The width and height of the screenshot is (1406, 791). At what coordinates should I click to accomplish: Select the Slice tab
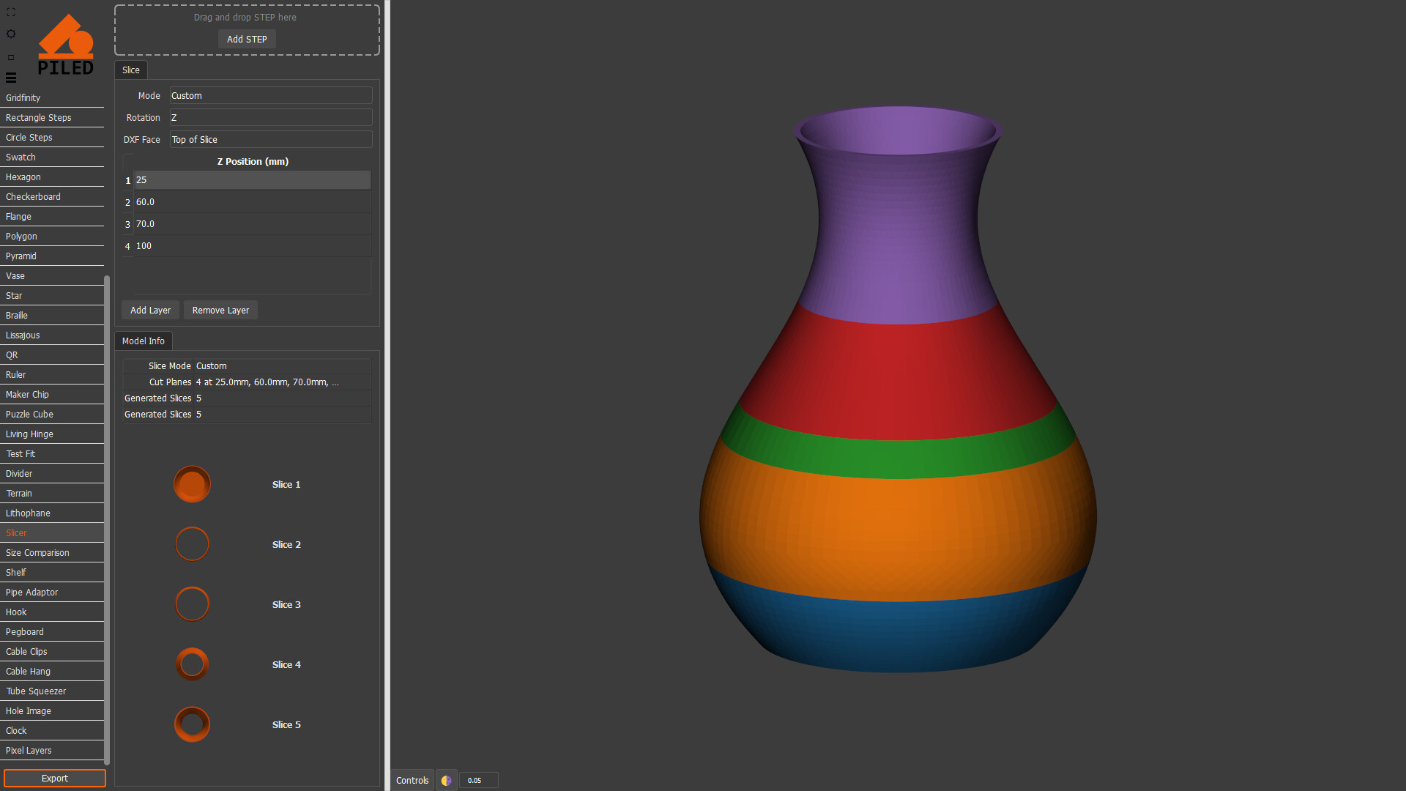(131, 70)
